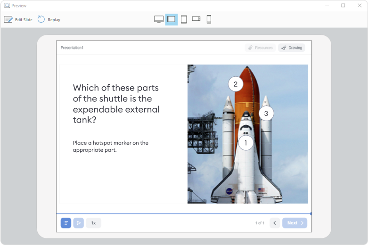Open the slide outline menu
Viewport: 368px width, 245px height.
pyautogui.click(x=66, y=223)
